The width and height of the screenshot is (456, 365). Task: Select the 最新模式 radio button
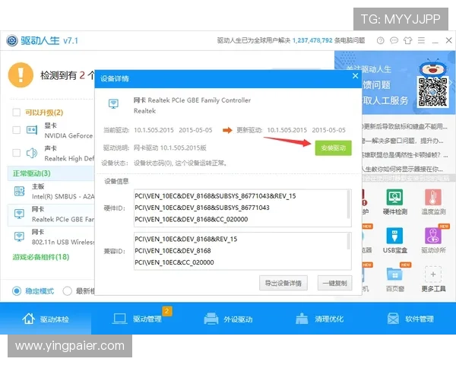tap(67, 290)
